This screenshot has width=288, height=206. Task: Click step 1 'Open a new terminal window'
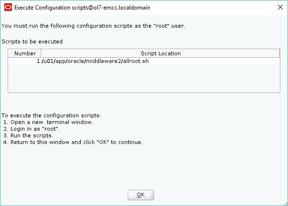coord(48,122)
